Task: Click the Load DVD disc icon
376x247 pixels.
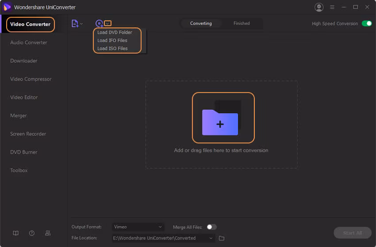Action: (99, 23)
